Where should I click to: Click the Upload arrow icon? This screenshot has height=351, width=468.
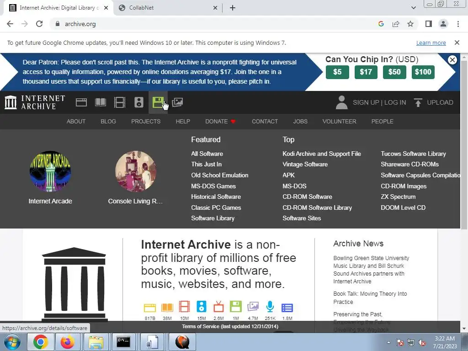pyautogui.click(x=418, y=102)
